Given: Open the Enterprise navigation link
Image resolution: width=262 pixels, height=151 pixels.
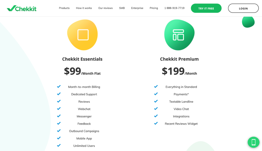Looking at the screenshot, I should point(137,8).
